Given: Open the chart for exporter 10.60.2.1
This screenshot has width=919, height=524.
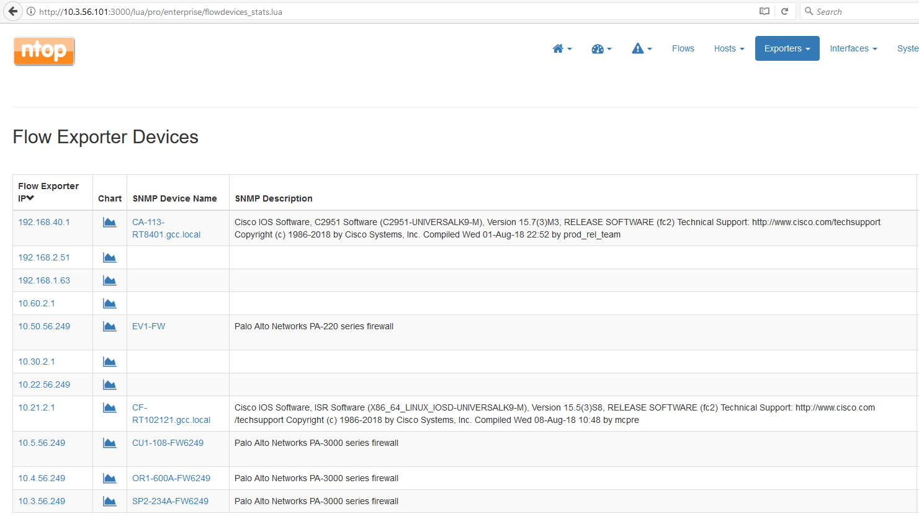Looking at the screenshot, I should point(109,303).
